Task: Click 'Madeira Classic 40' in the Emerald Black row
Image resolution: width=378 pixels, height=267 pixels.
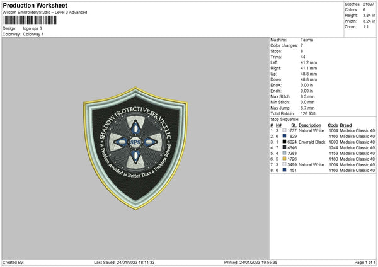Action: (x=357, y=142)
